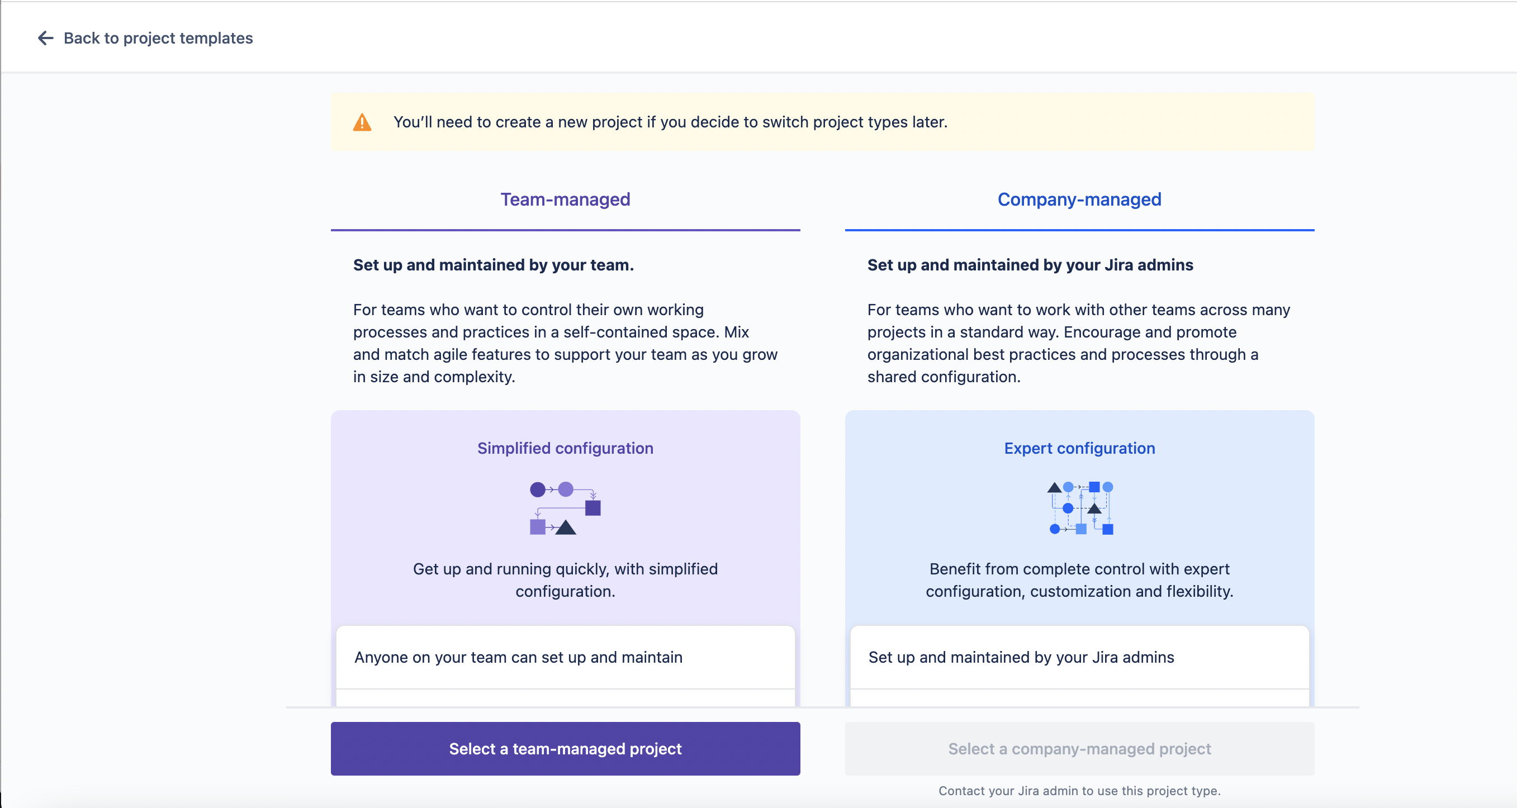Click the simplified configuration workflow diagram

point(565,508)
